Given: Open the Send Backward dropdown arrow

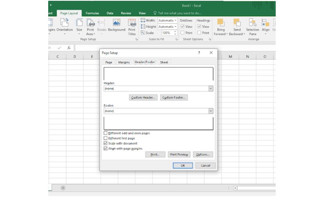Looking at the screenshot, I should tap(244, 34).
